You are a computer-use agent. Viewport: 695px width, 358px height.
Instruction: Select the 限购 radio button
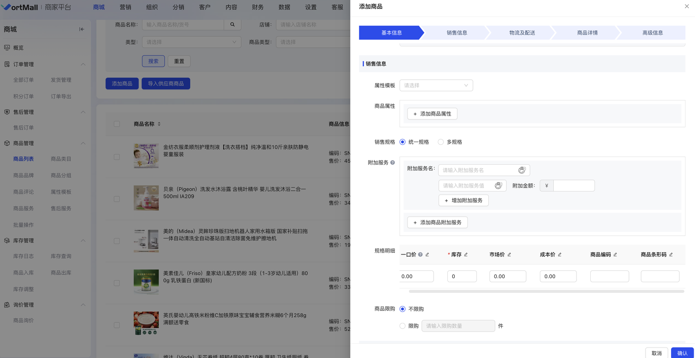(x=403, y=326)
